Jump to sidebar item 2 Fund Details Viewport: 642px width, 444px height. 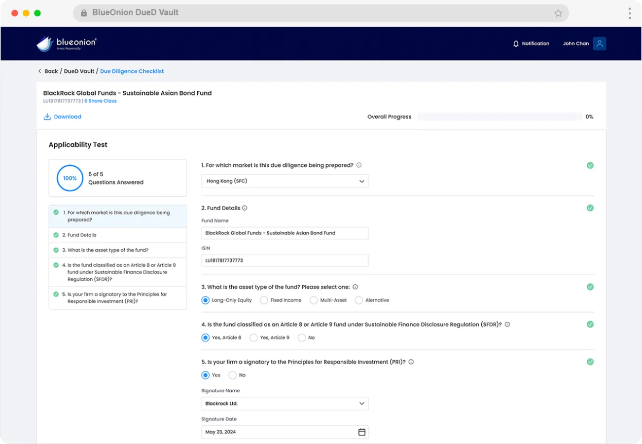[x=118, y=235]
